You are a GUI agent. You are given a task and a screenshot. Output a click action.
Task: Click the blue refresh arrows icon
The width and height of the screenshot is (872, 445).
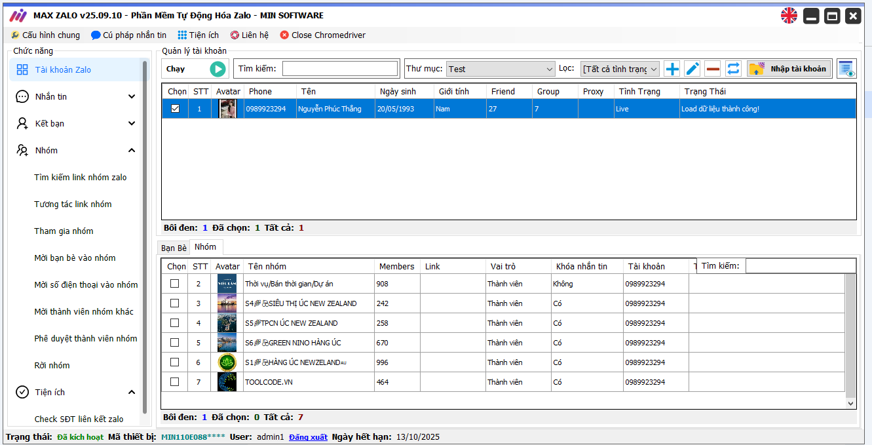(733, 69)
